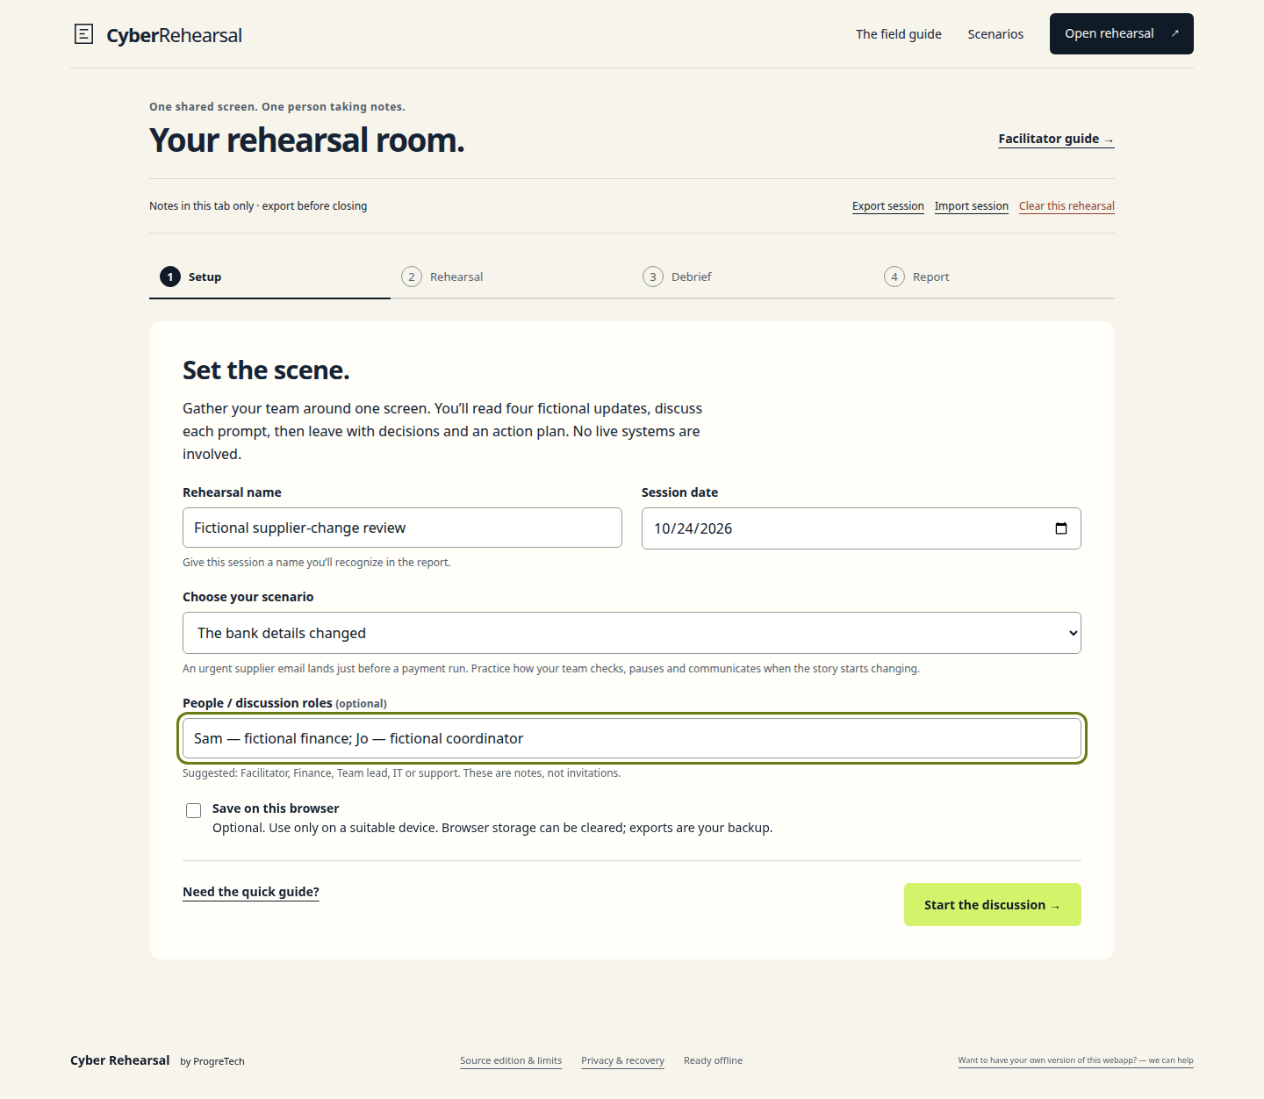Open The field guide menu item
This screenshot has width=1264, height=1099.
click(x=899, y=34)
